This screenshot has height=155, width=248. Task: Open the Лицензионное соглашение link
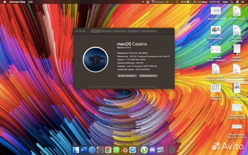[145, 87]
